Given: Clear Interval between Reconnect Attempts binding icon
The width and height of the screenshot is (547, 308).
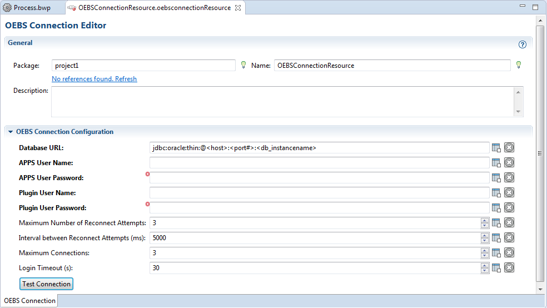Looking at the screenshot, I should [509, 237].
